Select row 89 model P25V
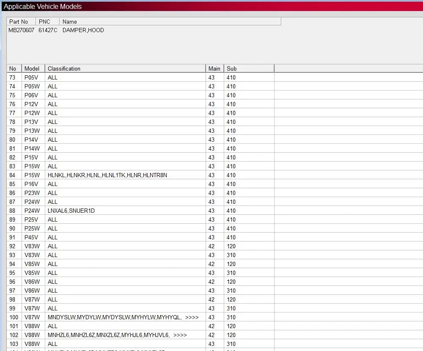 [x=31, y=220]
